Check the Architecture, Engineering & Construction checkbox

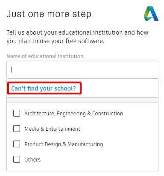pos(17,113)
